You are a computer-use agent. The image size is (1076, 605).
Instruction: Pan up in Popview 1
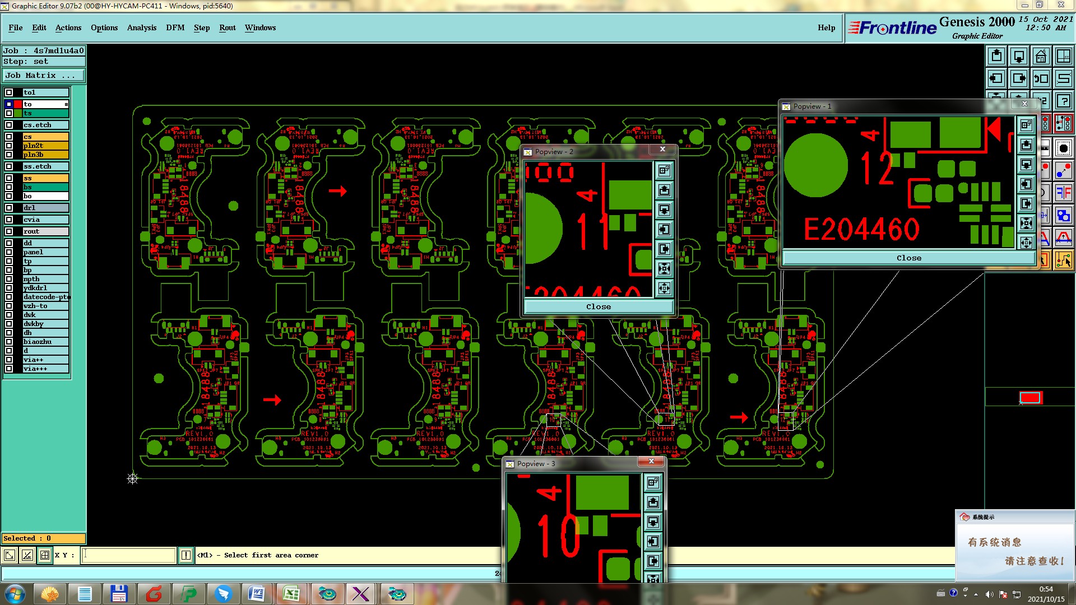click(1026, 145)
